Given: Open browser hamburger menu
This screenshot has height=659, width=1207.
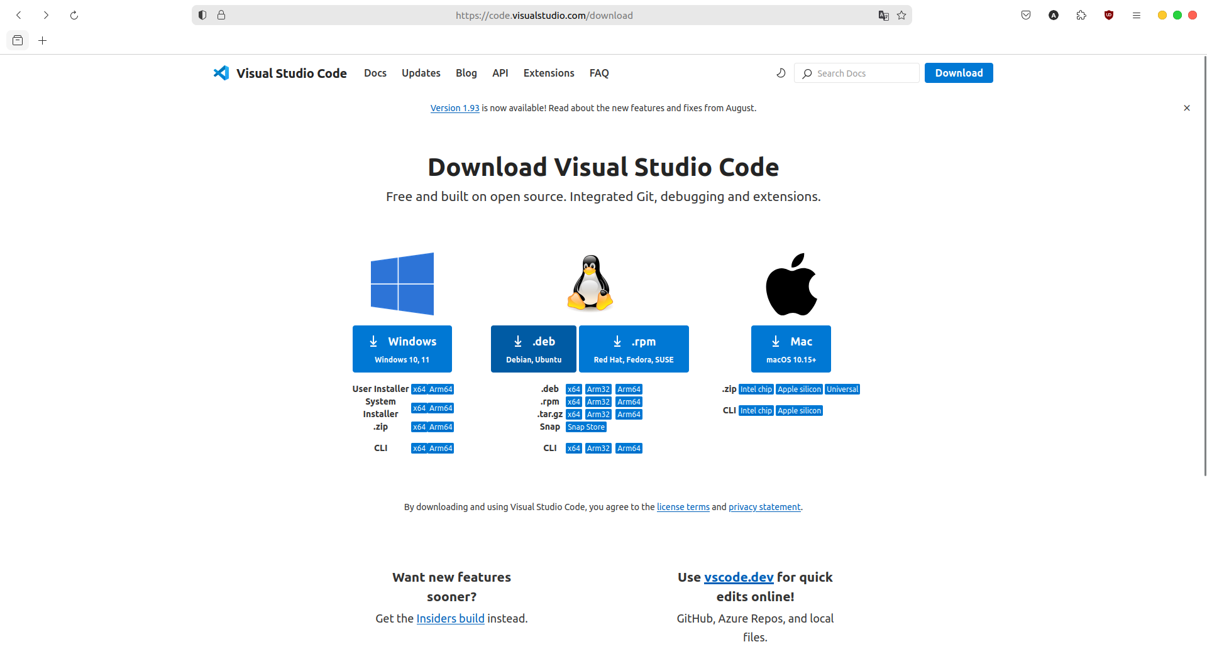Looking at the screenshot, I should coord(1137,15).
